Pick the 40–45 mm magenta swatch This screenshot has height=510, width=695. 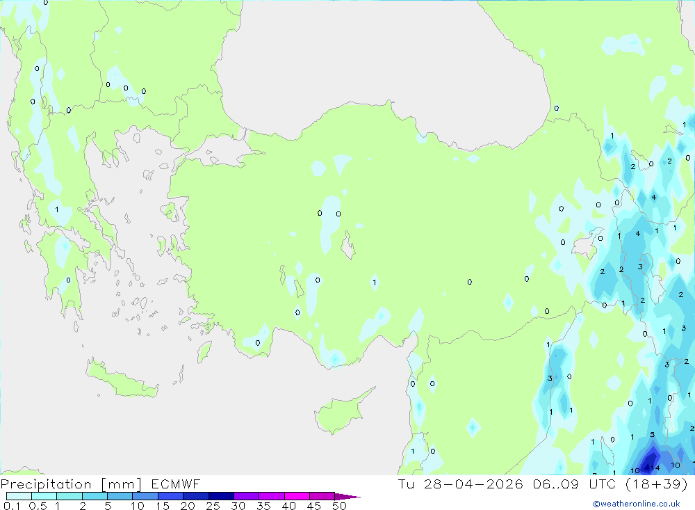(297, 496)
